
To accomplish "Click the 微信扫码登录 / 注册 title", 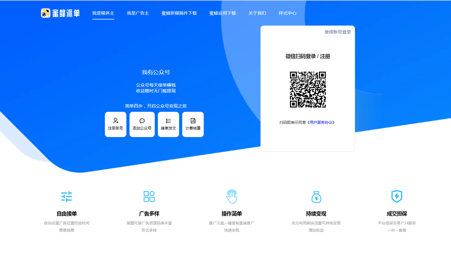I will [308, 56].
